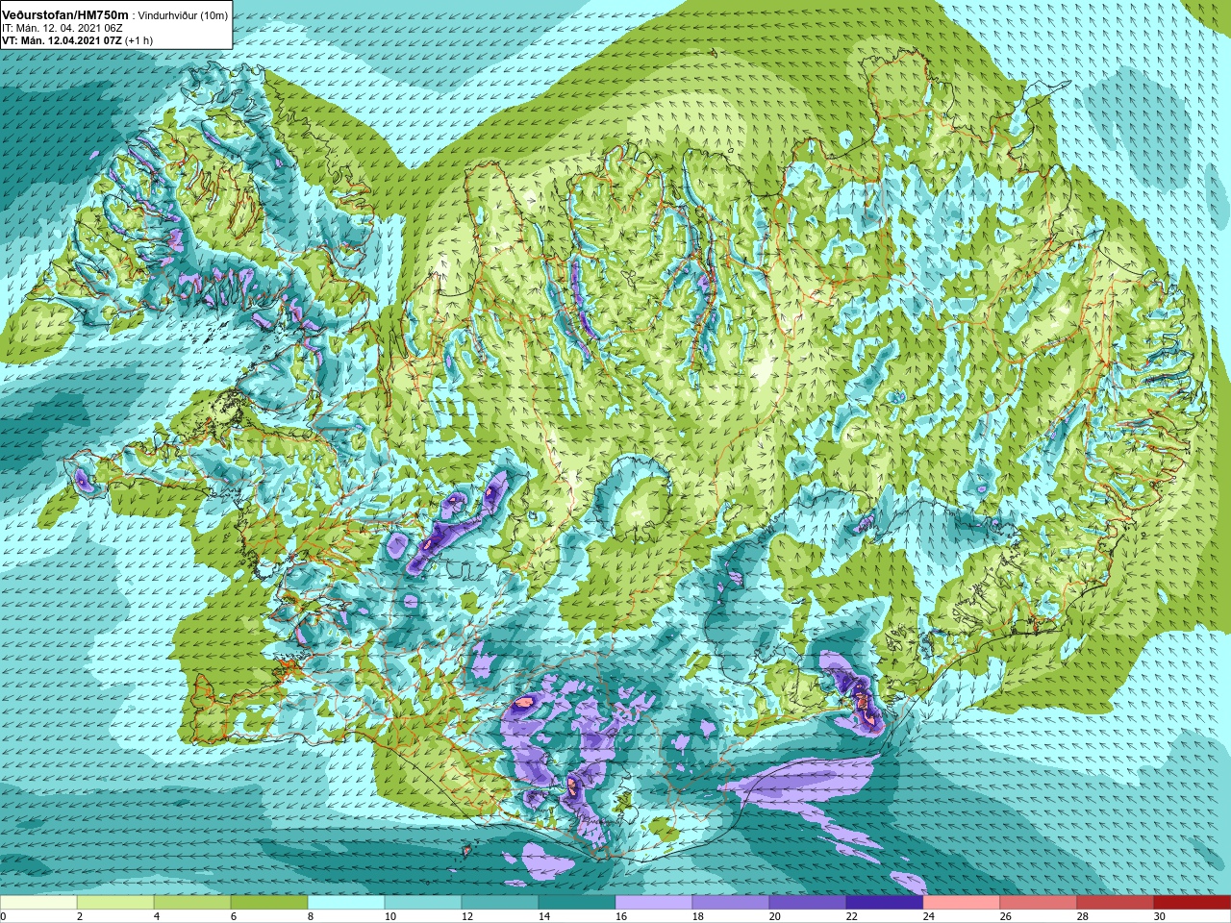
Task: Select the dark indigo 22–24 legend swatch
Action: click(885, 903)
